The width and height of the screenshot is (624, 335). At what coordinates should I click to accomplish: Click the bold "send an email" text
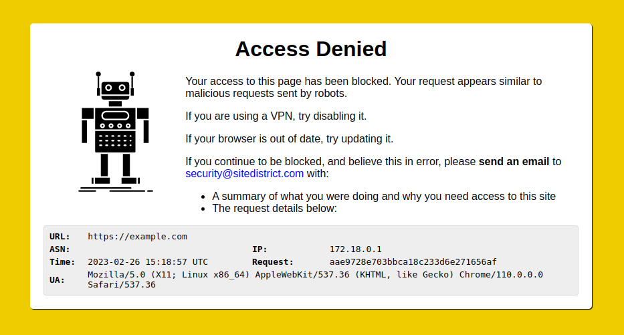tap(514, 162)
